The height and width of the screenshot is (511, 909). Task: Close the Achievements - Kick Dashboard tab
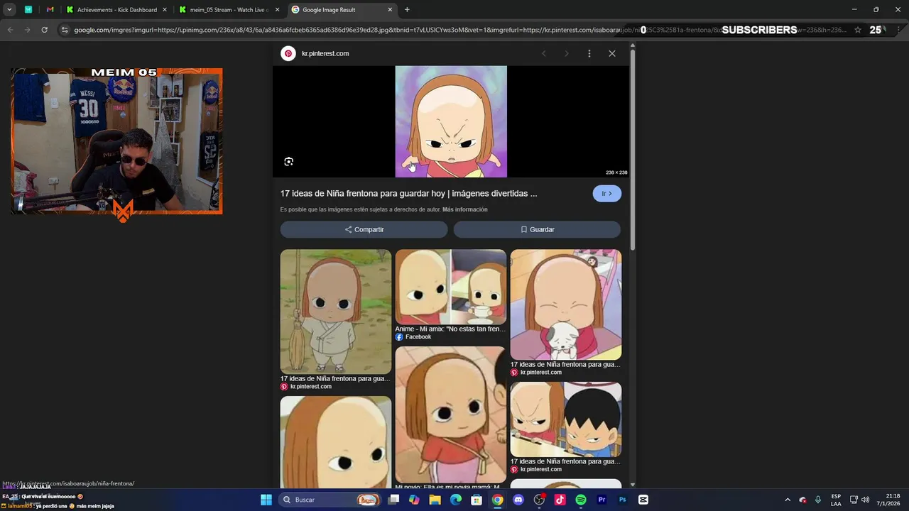[x=164, y=10]
